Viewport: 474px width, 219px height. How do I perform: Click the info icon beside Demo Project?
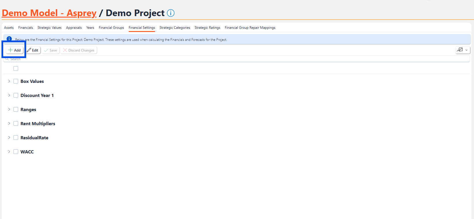[171, 13]
